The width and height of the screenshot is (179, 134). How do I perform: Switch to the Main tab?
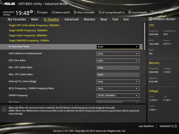[x=35, y=19]
